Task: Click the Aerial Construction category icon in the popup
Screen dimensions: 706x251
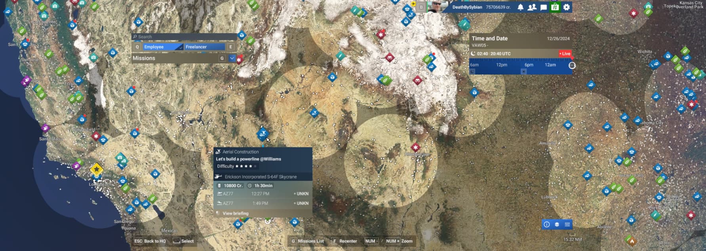Action: 218,152
